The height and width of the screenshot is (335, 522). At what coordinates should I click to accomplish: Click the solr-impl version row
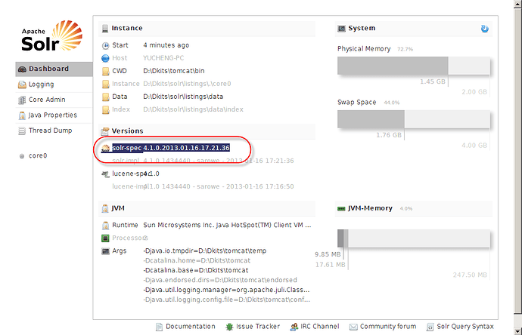pos(203,161)
